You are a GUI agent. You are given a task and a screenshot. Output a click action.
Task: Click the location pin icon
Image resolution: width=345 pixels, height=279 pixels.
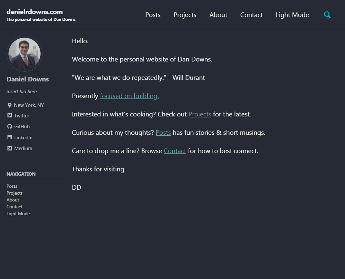(x=9, y=105)
